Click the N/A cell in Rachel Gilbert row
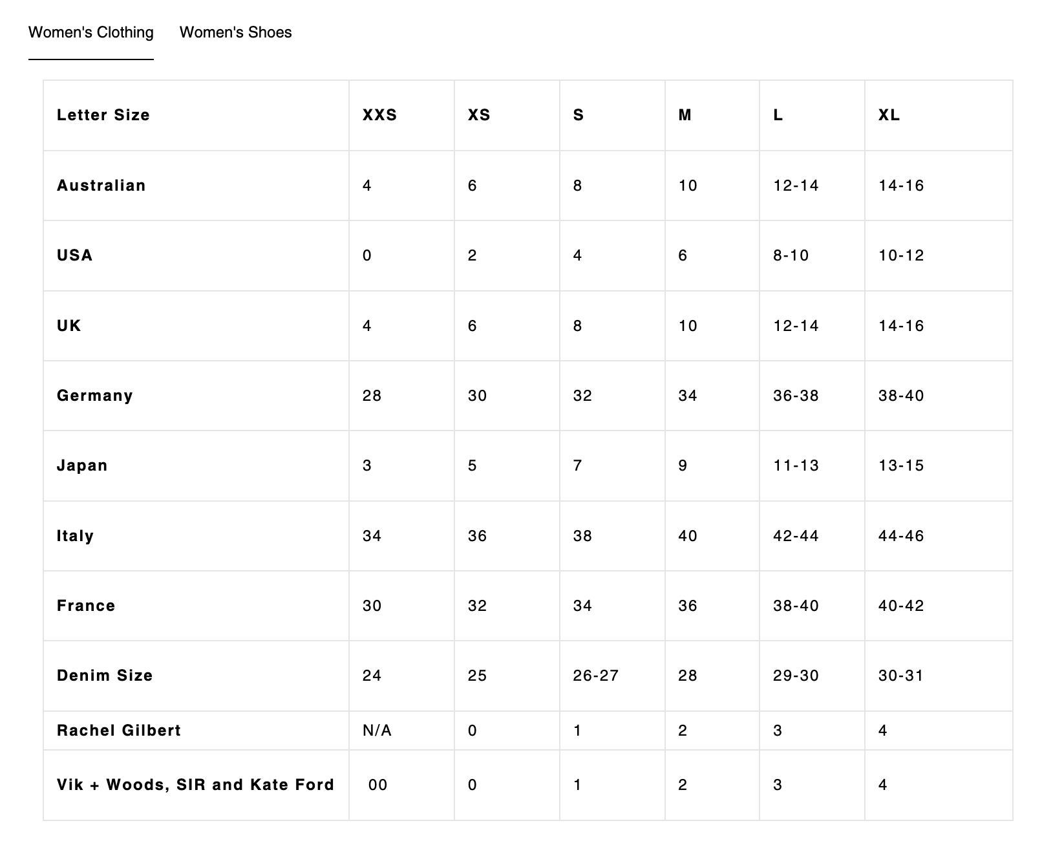This screenshot has height=843, width=1042. (377, 731)
